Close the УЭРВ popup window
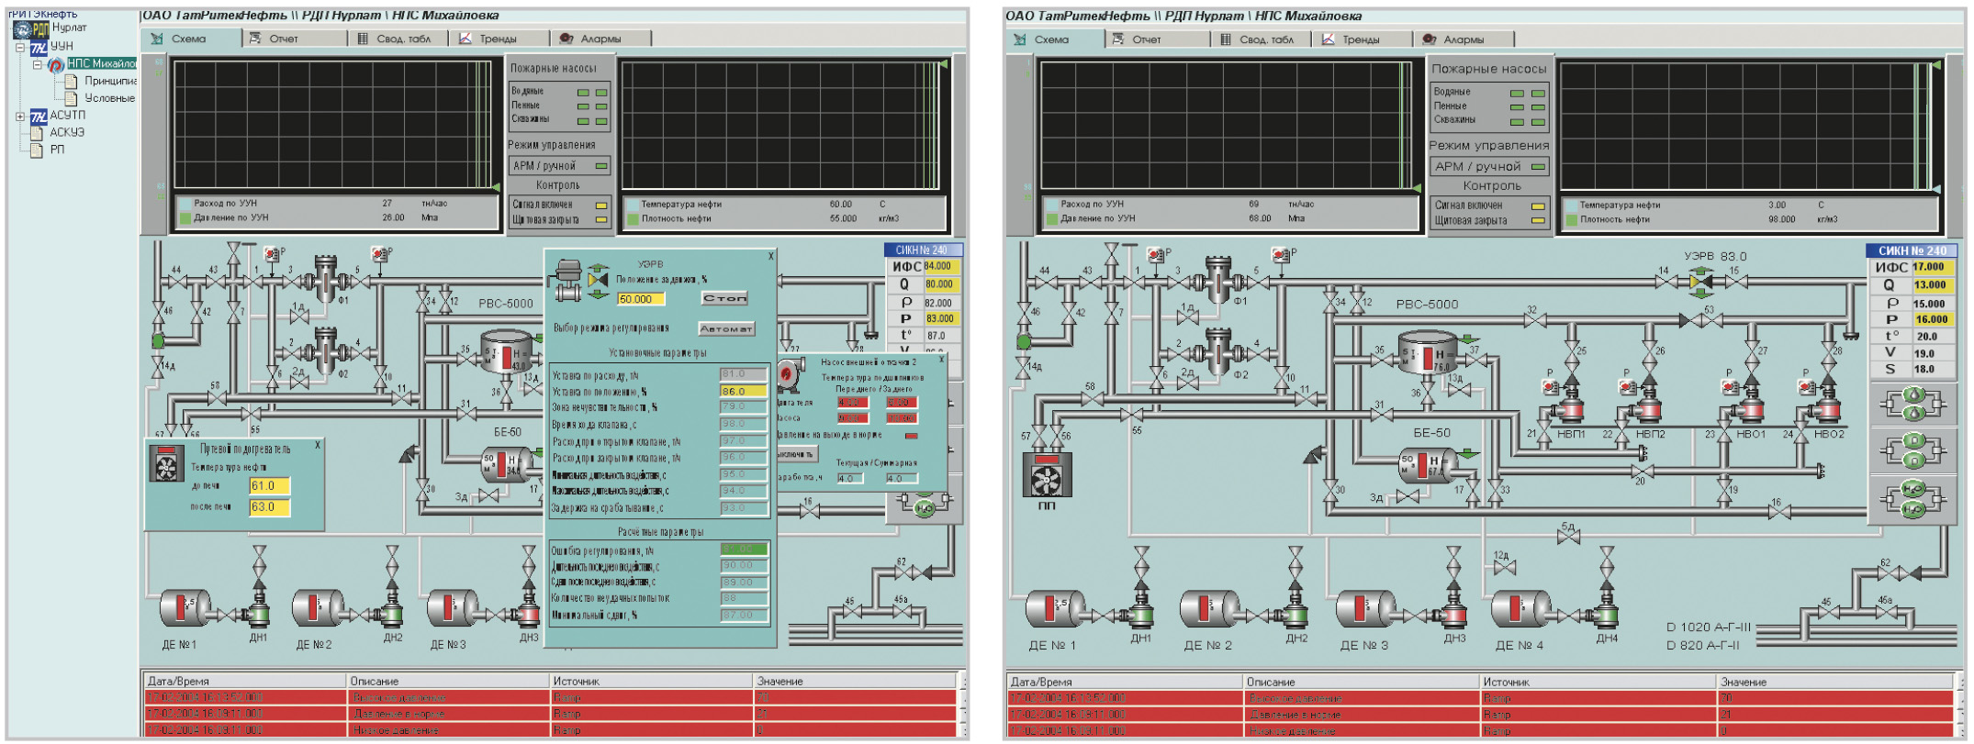1974x744 pixels. (770, 257)
